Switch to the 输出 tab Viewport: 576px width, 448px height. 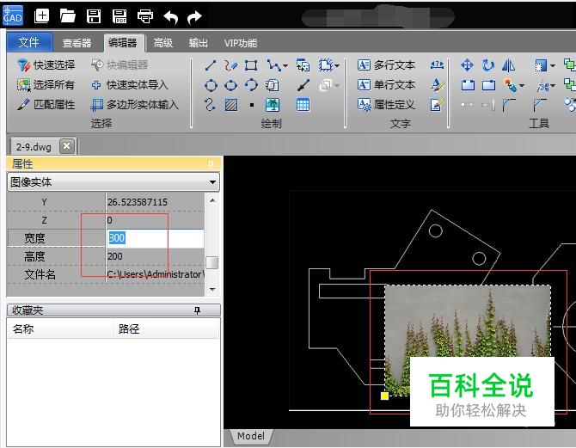[x=199, y=43]
